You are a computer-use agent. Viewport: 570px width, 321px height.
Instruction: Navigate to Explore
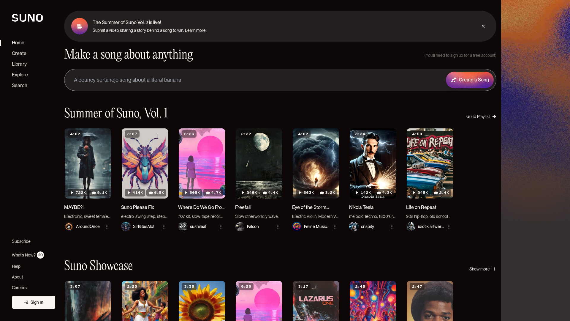point(20,75)
